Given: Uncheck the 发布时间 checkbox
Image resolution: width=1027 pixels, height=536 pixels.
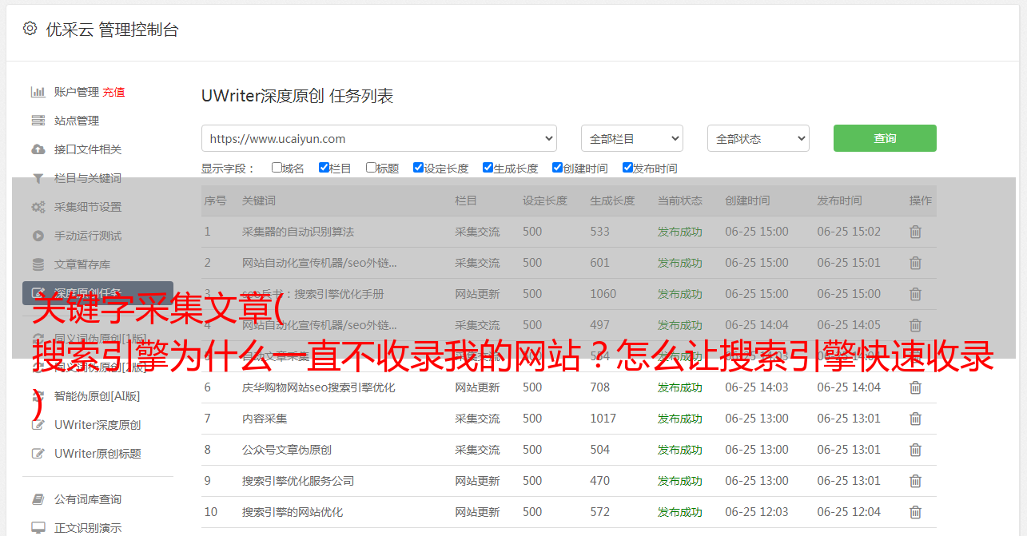Looking at the screenshot, I should (627, 168).
